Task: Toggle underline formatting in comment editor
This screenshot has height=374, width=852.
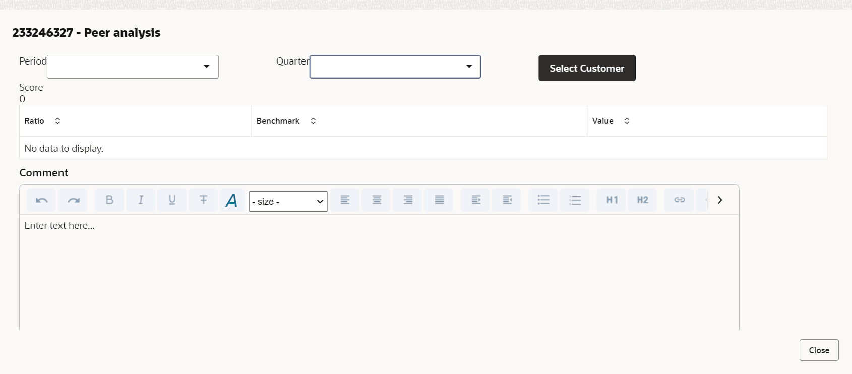Action: point(172,200)
